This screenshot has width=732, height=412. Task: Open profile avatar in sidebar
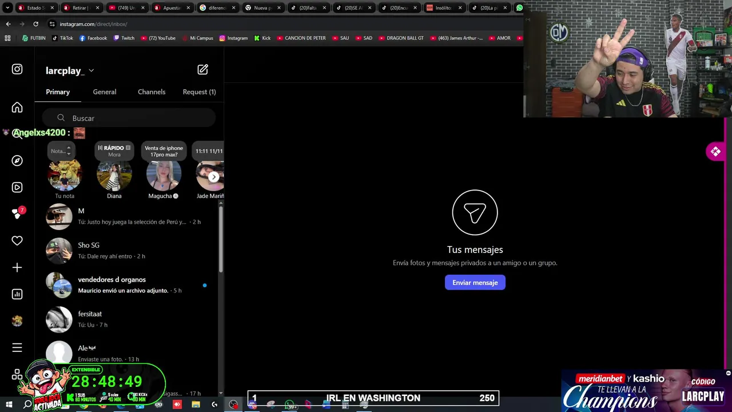(17, 321)
